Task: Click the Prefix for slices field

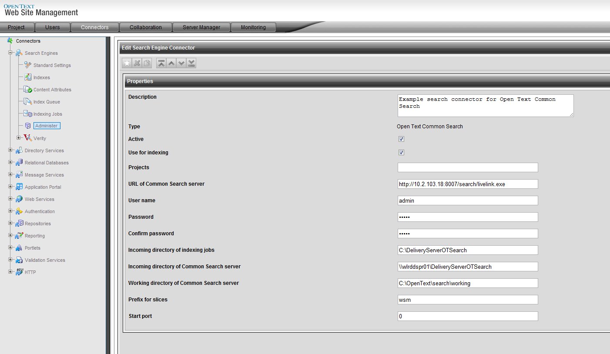Action: (468, 300)
